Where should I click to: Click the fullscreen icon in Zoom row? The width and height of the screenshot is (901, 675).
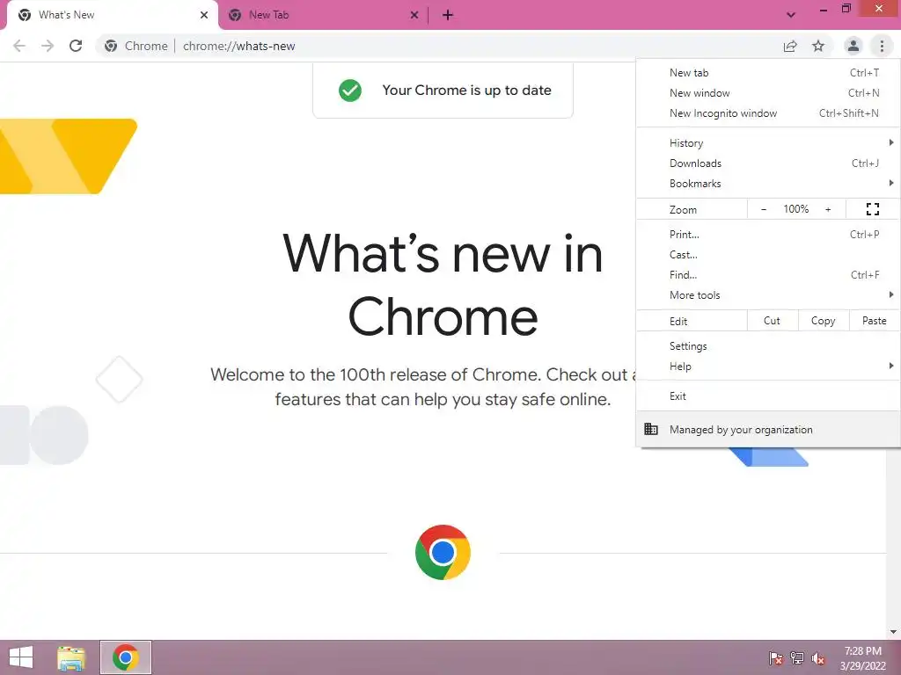pos(872,209)
